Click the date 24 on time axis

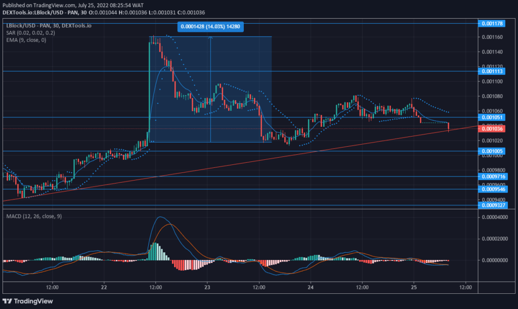(311, 287)
